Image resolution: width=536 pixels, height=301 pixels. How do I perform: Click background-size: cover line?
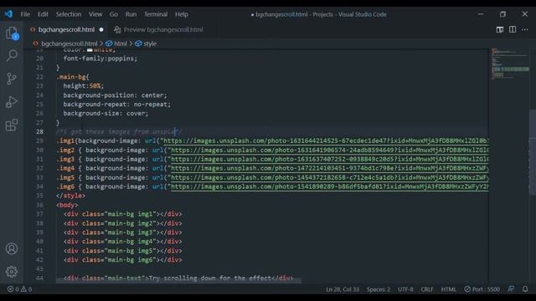[106, 114]
